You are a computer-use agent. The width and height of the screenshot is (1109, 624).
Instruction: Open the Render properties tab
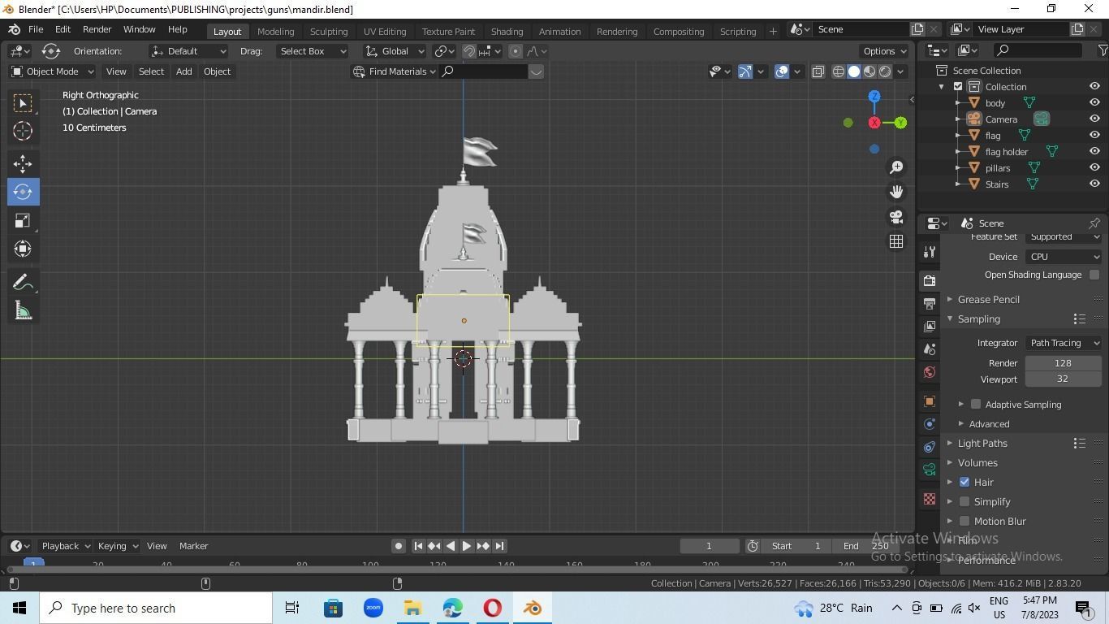930,280
